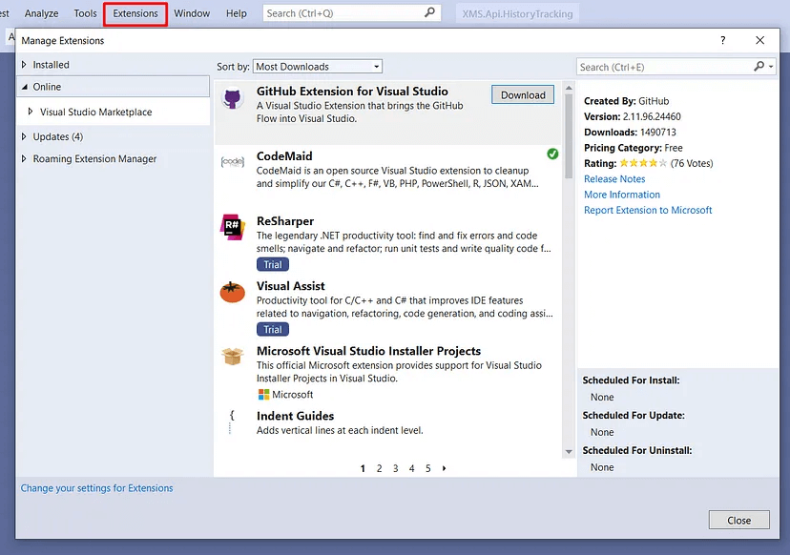Click the dialog help question mark icon
The height and width of the screenshot is (555, 790).
click(722, 40)
